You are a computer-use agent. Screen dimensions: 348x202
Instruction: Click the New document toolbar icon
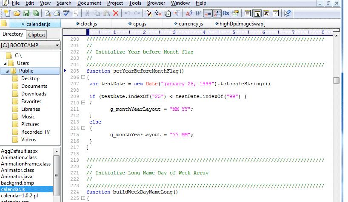tap(6, 13)
